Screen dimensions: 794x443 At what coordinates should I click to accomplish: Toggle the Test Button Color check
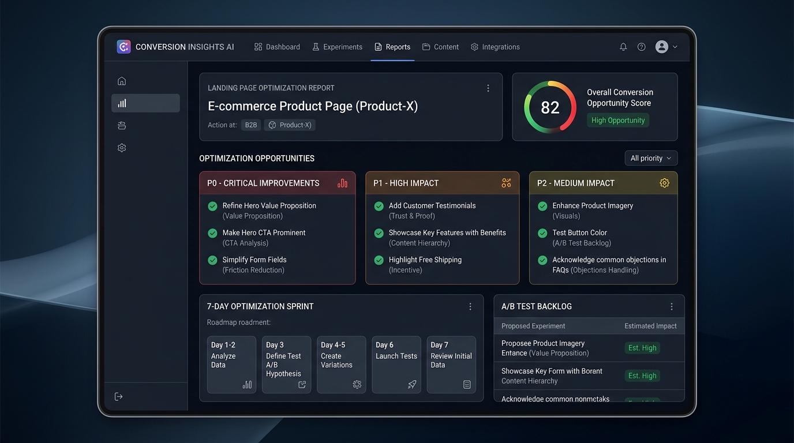542,233
